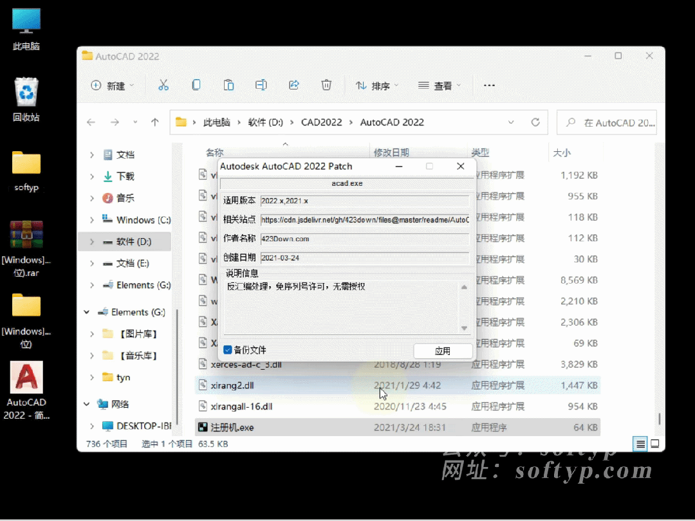Sort by 大小 column header
Screen dimensions: 695x521
coord(562,152)
